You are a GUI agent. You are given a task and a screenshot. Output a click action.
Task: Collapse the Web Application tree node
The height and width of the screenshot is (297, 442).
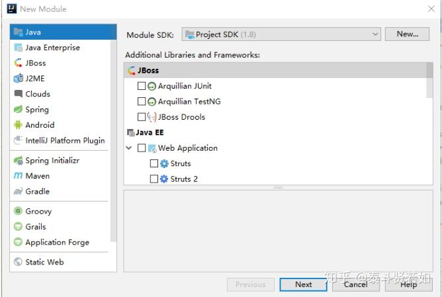click(x=129, y=148)
